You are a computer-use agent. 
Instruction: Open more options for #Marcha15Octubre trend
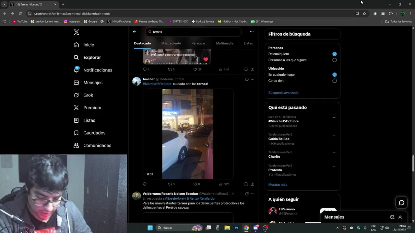click(335, 117)
